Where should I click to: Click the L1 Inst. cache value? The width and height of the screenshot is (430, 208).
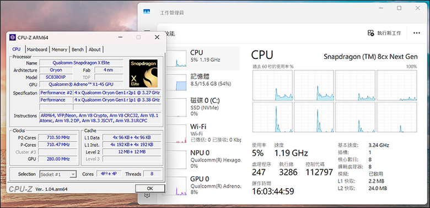(x=132, y=145)
